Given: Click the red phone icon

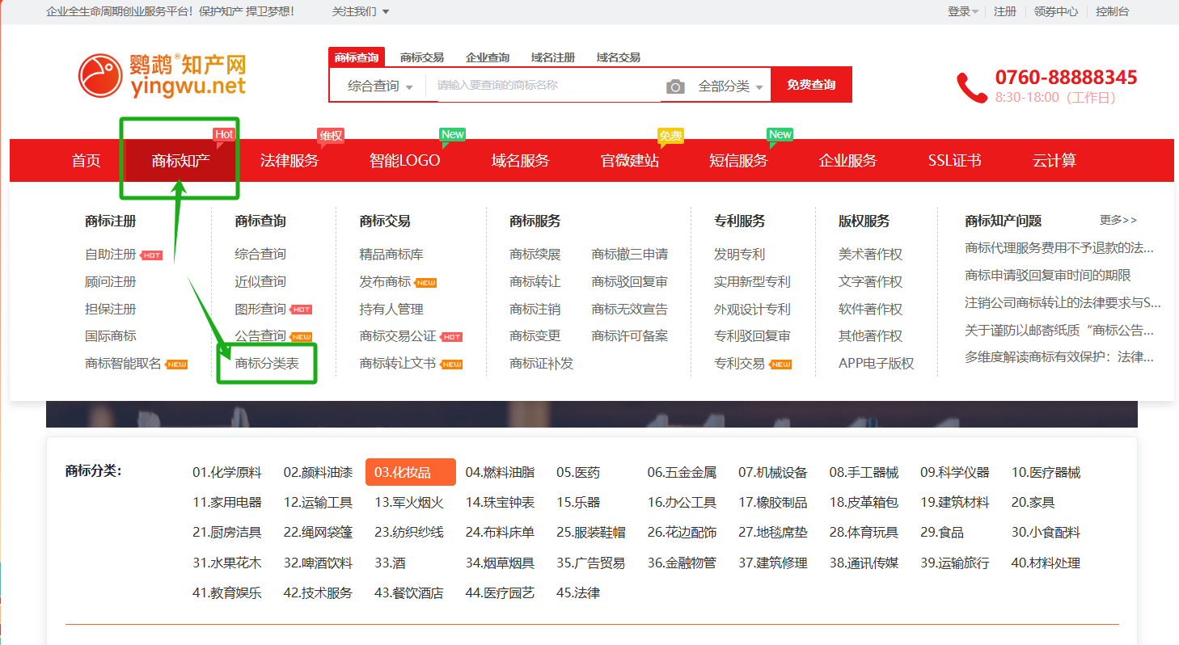Looking at the screenshot, I should (971, 87).
